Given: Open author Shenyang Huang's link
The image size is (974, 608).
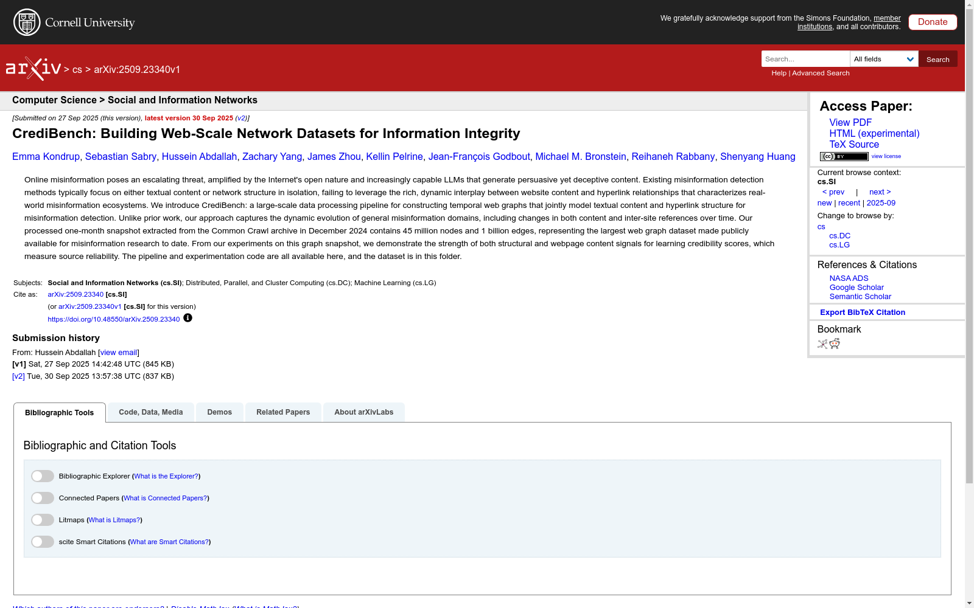Looking at the screenshot, I should pyautogui.click(x=758, y=157).
